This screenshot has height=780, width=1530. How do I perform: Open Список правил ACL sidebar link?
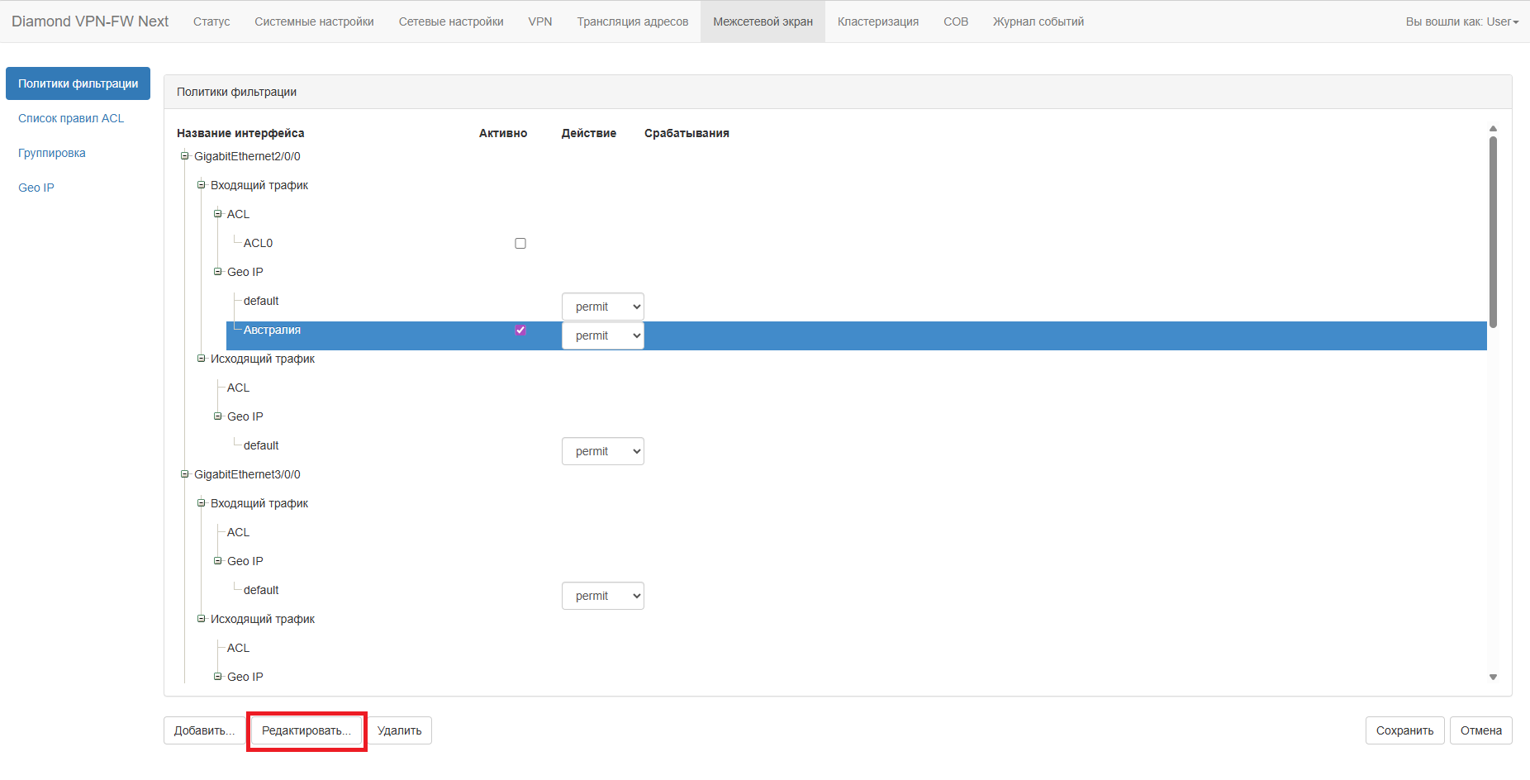click(71, 118)
